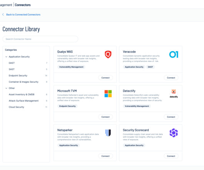204x170 pixels.
Task: Click the Microsoft TVM four-color logo
Action: coord(108,93)
